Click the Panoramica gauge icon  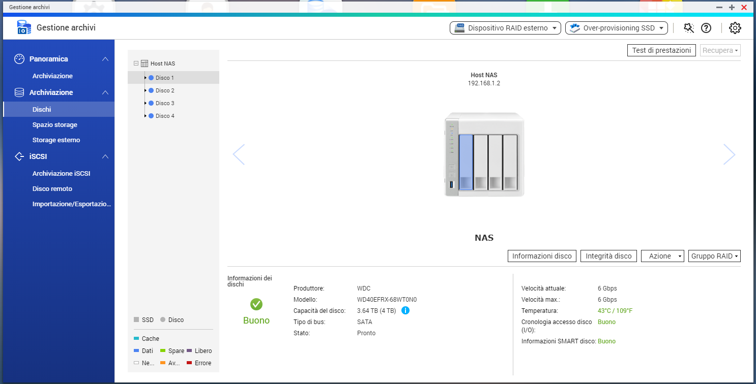pyautogui.click(x=19, y=59)
